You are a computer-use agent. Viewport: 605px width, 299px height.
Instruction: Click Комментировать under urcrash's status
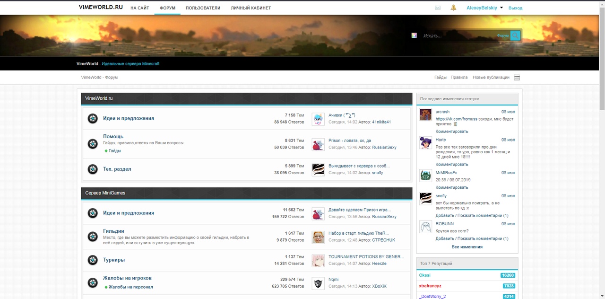[x=452, y=132]
